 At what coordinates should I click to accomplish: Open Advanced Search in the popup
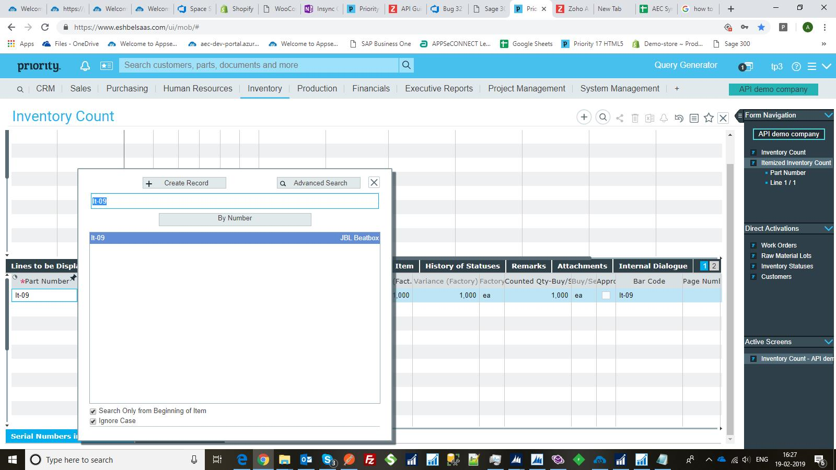click(x=319, y=183)
